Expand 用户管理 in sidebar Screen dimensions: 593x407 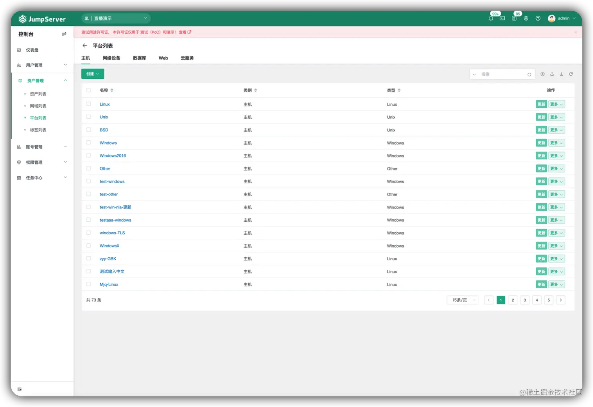(42, 65)
